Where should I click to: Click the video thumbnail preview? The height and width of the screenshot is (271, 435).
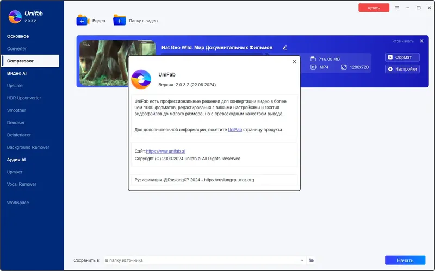coord(117,63)
